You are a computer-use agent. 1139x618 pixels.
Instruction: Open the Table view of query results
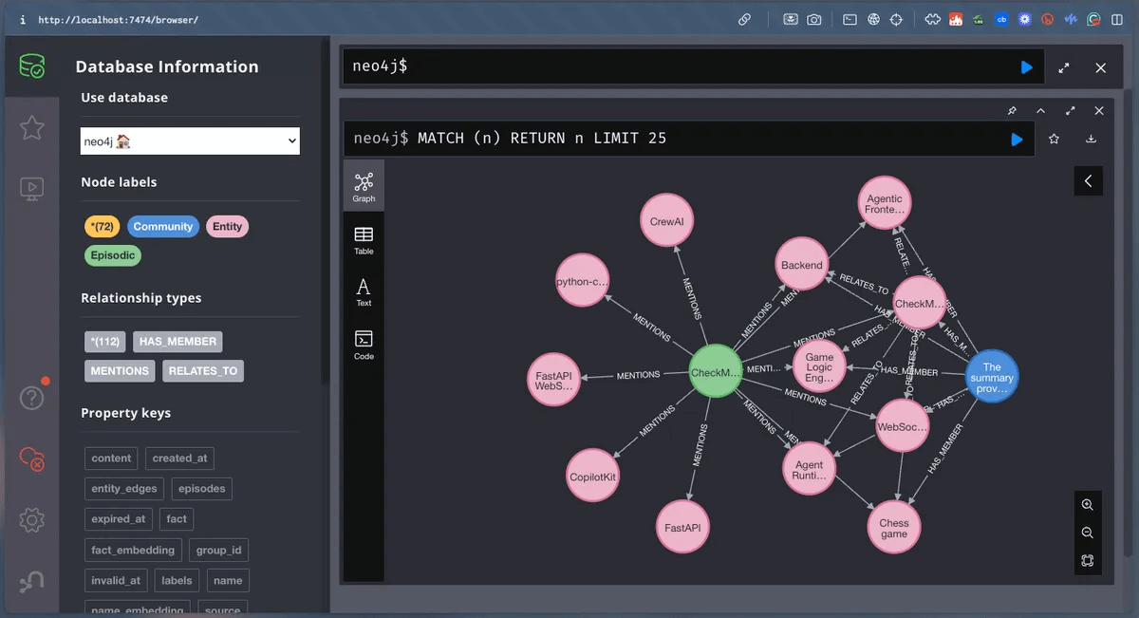(364, 237)
